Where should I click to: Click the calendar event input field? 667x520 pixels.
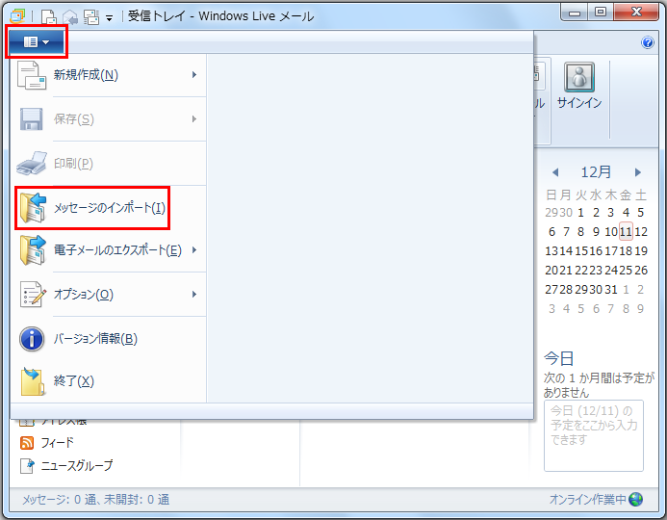click(x=593, y=435)
